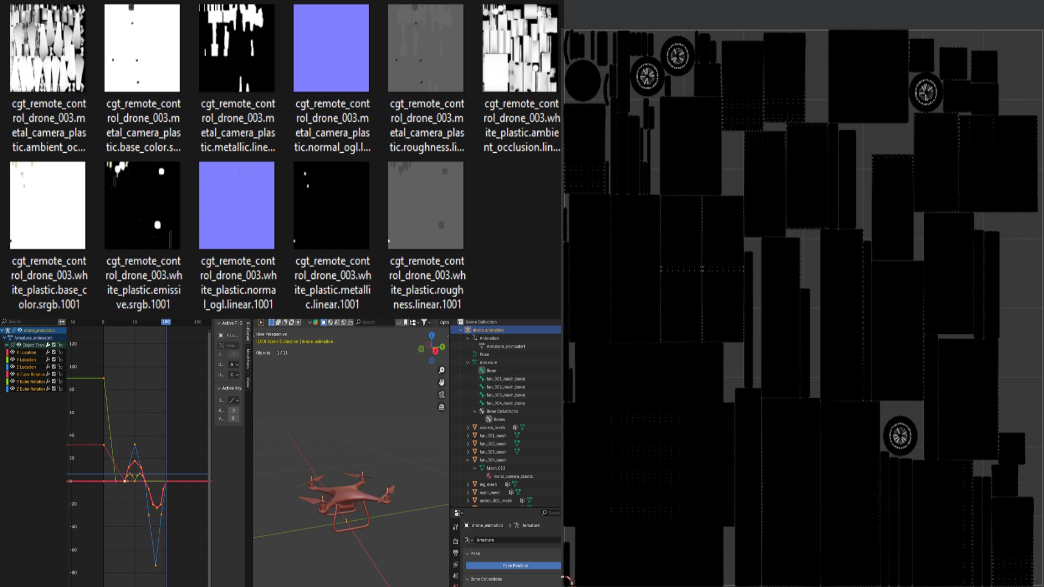
Task: Collapse the Pose panel in properties
Action: point(468,553)
